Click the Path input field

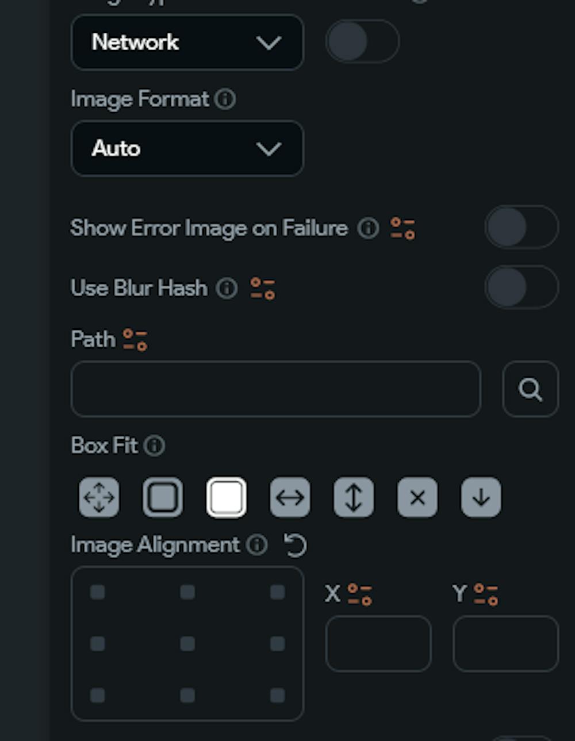click(275, 389)
